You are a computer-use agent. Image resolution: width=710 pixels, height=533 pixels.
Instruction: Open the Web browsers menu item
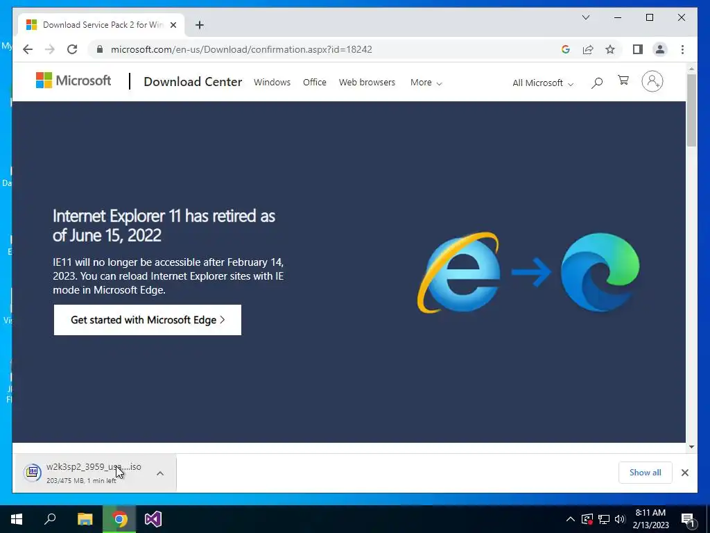[367, 83]
